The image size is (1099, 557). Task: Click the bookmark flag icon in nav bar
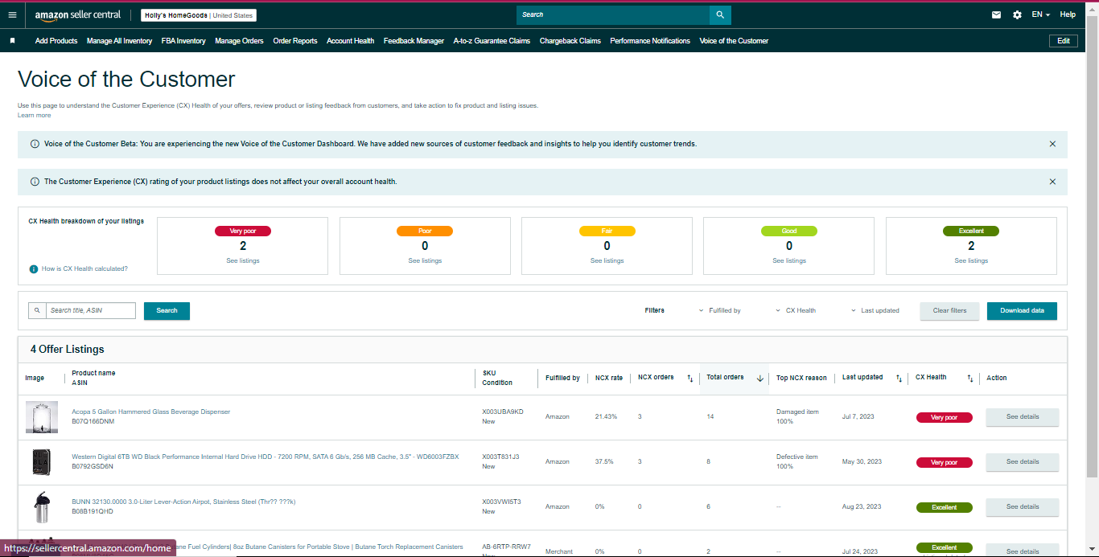[x=12, y=41]
